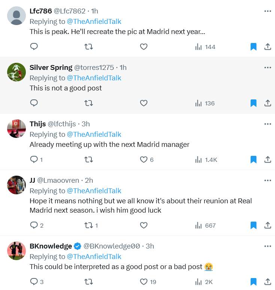Open replies on BKnowledge's post
The image size is (275, 290).
(34, 282)
